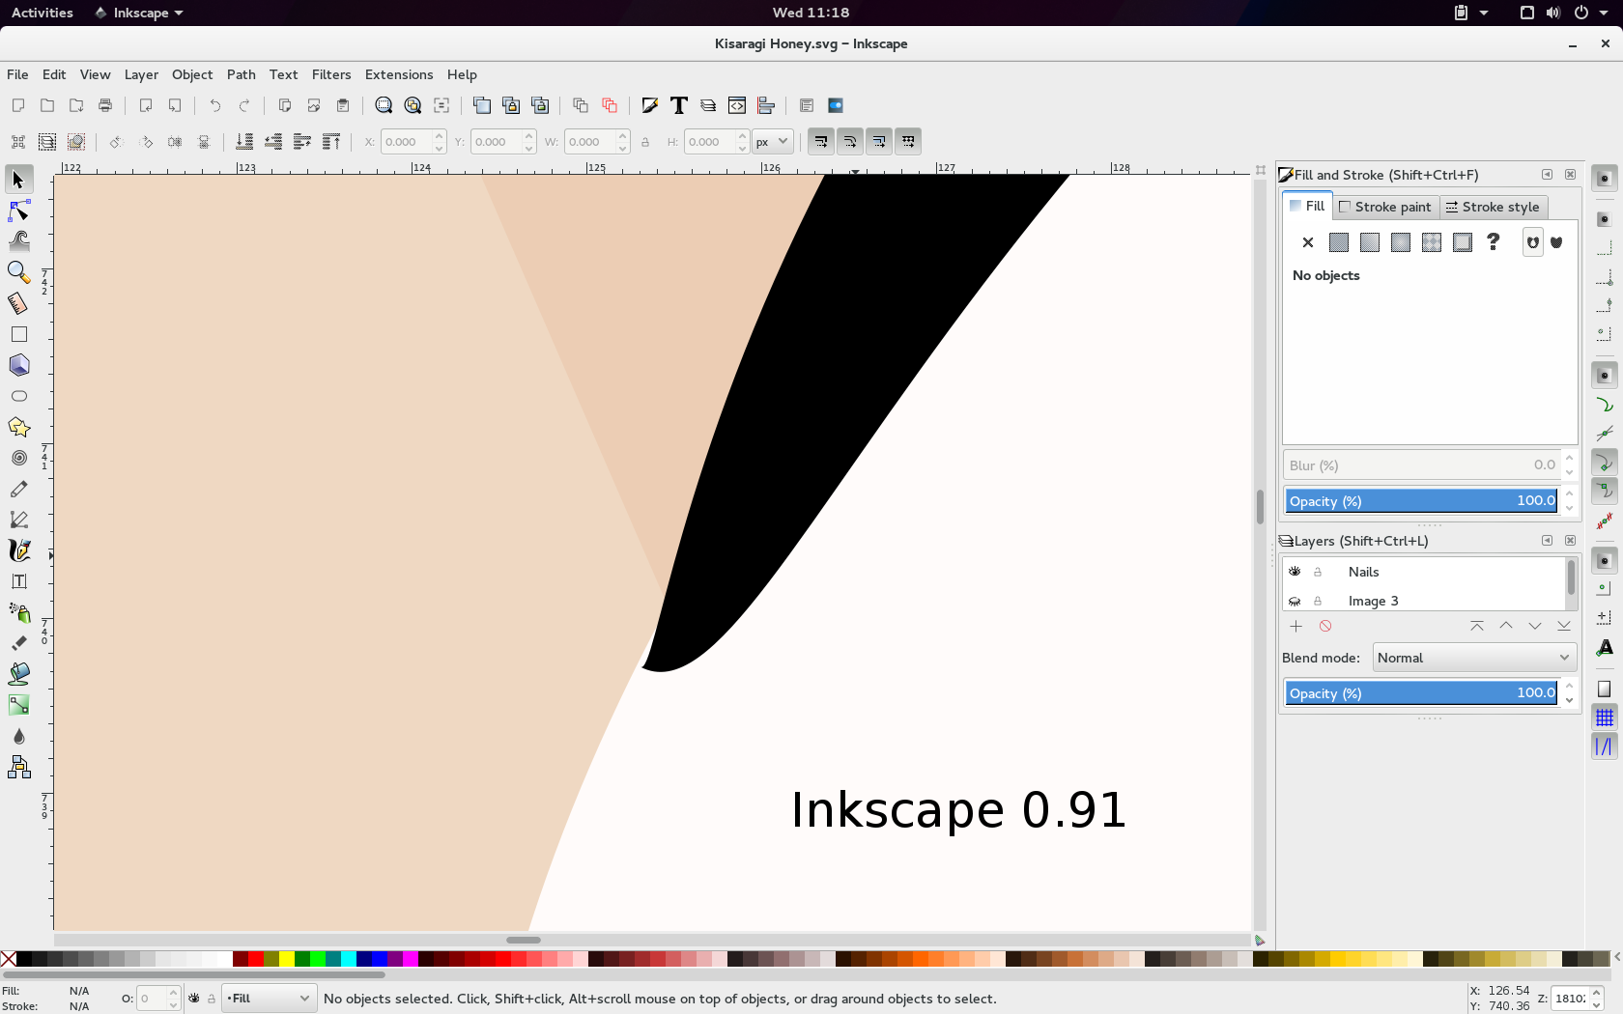1623x1014 pixels.
Task: Choose the Calligraphy pen tool
Action: tap(18, 550)
